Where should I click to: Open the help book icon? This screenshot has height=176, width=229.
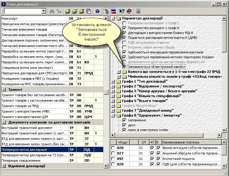tap(129, 11)
